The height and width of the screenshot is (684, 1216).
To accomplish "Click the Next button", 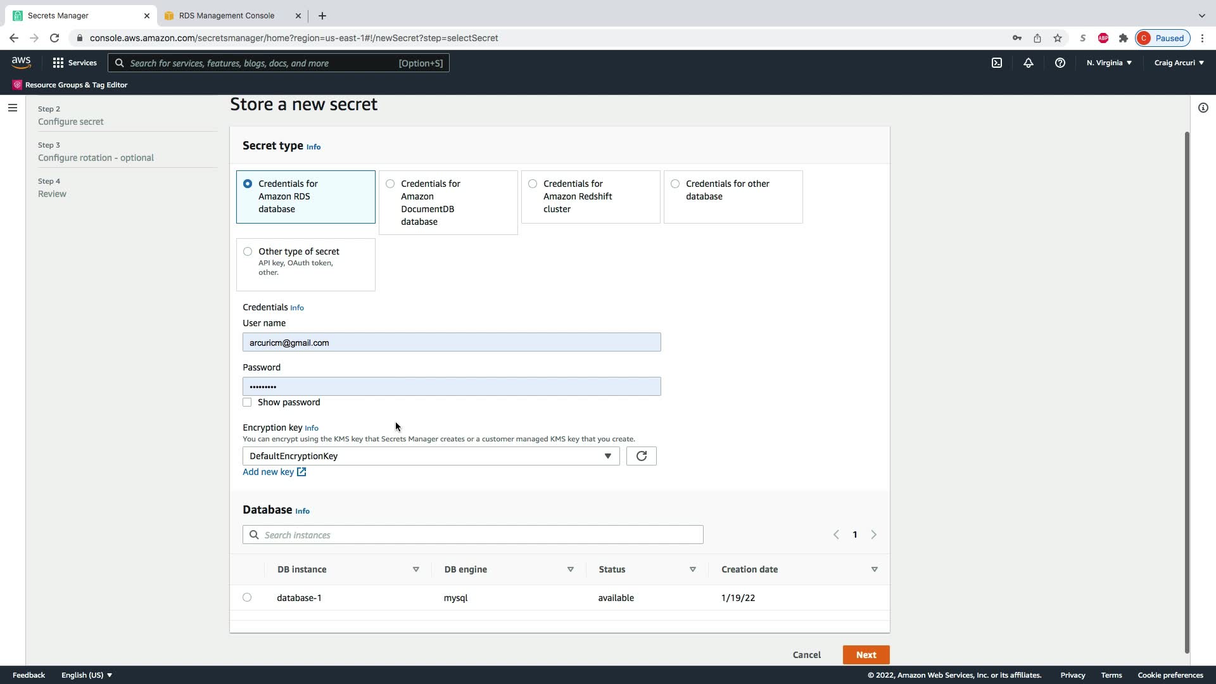I will 866,655.
